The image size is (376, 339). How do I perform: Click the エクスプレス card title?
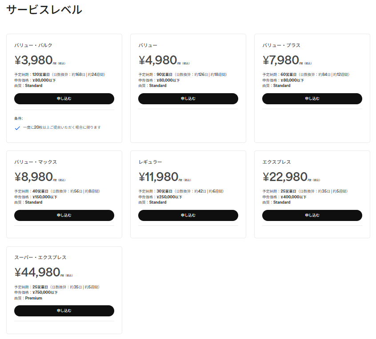pos(277,162)
